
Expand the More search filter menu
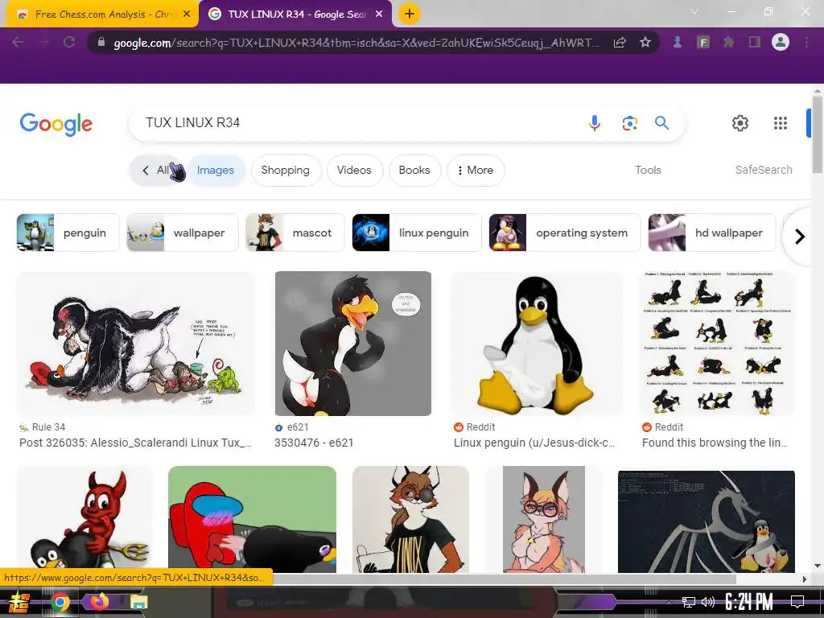point(476,171)
